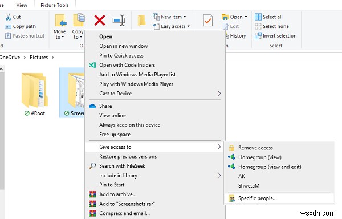Click the red X Delete icon

(x=100, y=21)
